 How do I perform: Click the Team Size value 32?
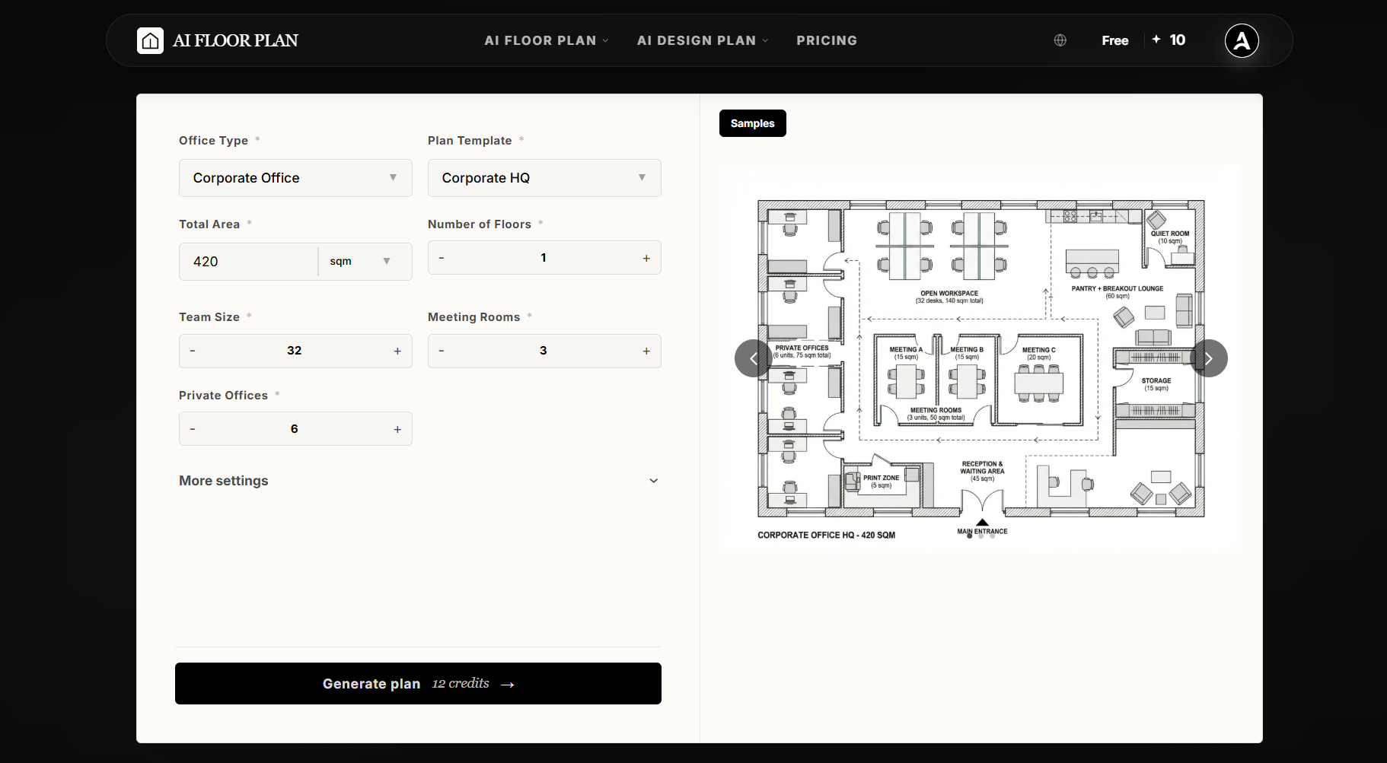pyautogui.click(x=295, y=351)
